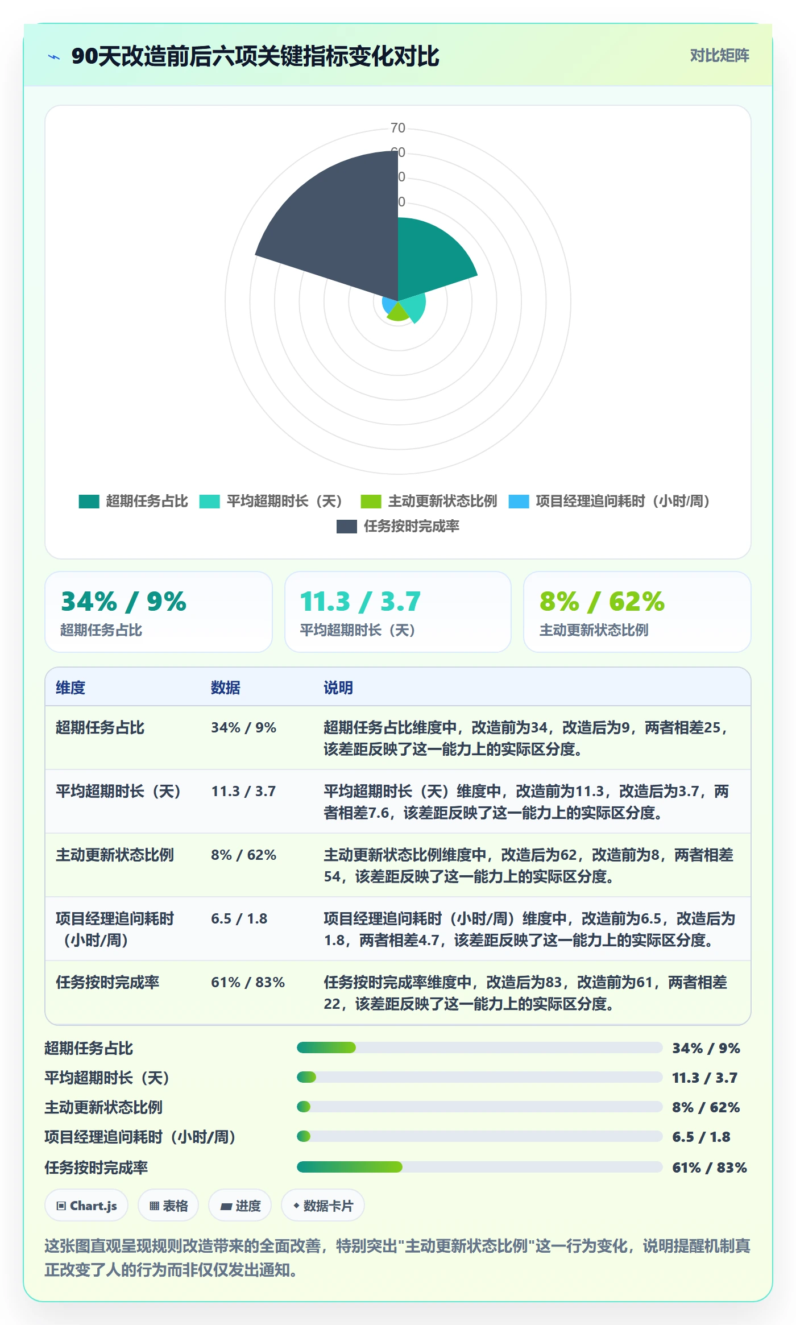The height and width of the screenshot is (1325, 796).
Task: Click the 任务按时完成率 legend color box
Action: click(347, 527)
